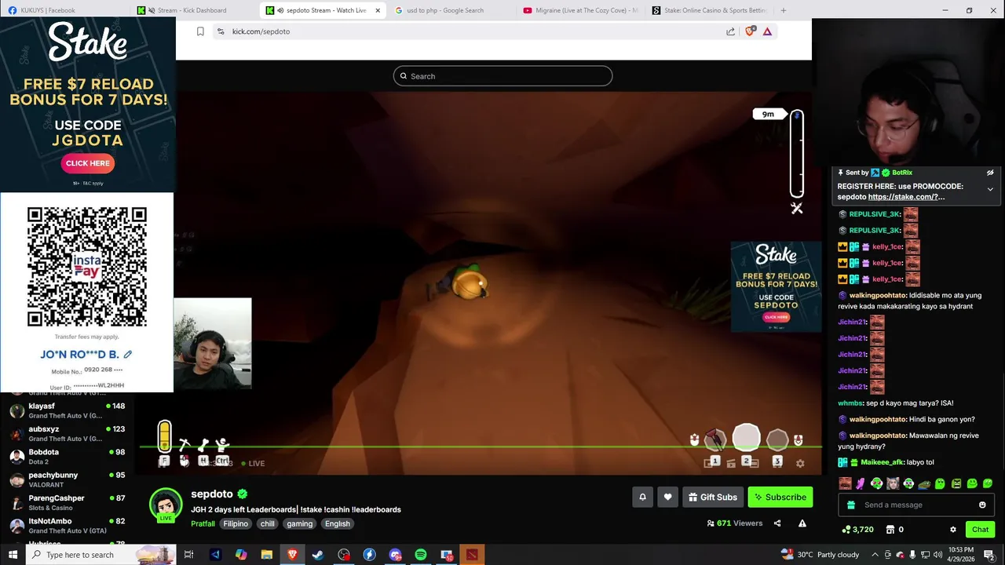Click the Brave Rewards triangle icon
The width and height of the screenshot is (1005, 565).
click(x=767, y=31)
